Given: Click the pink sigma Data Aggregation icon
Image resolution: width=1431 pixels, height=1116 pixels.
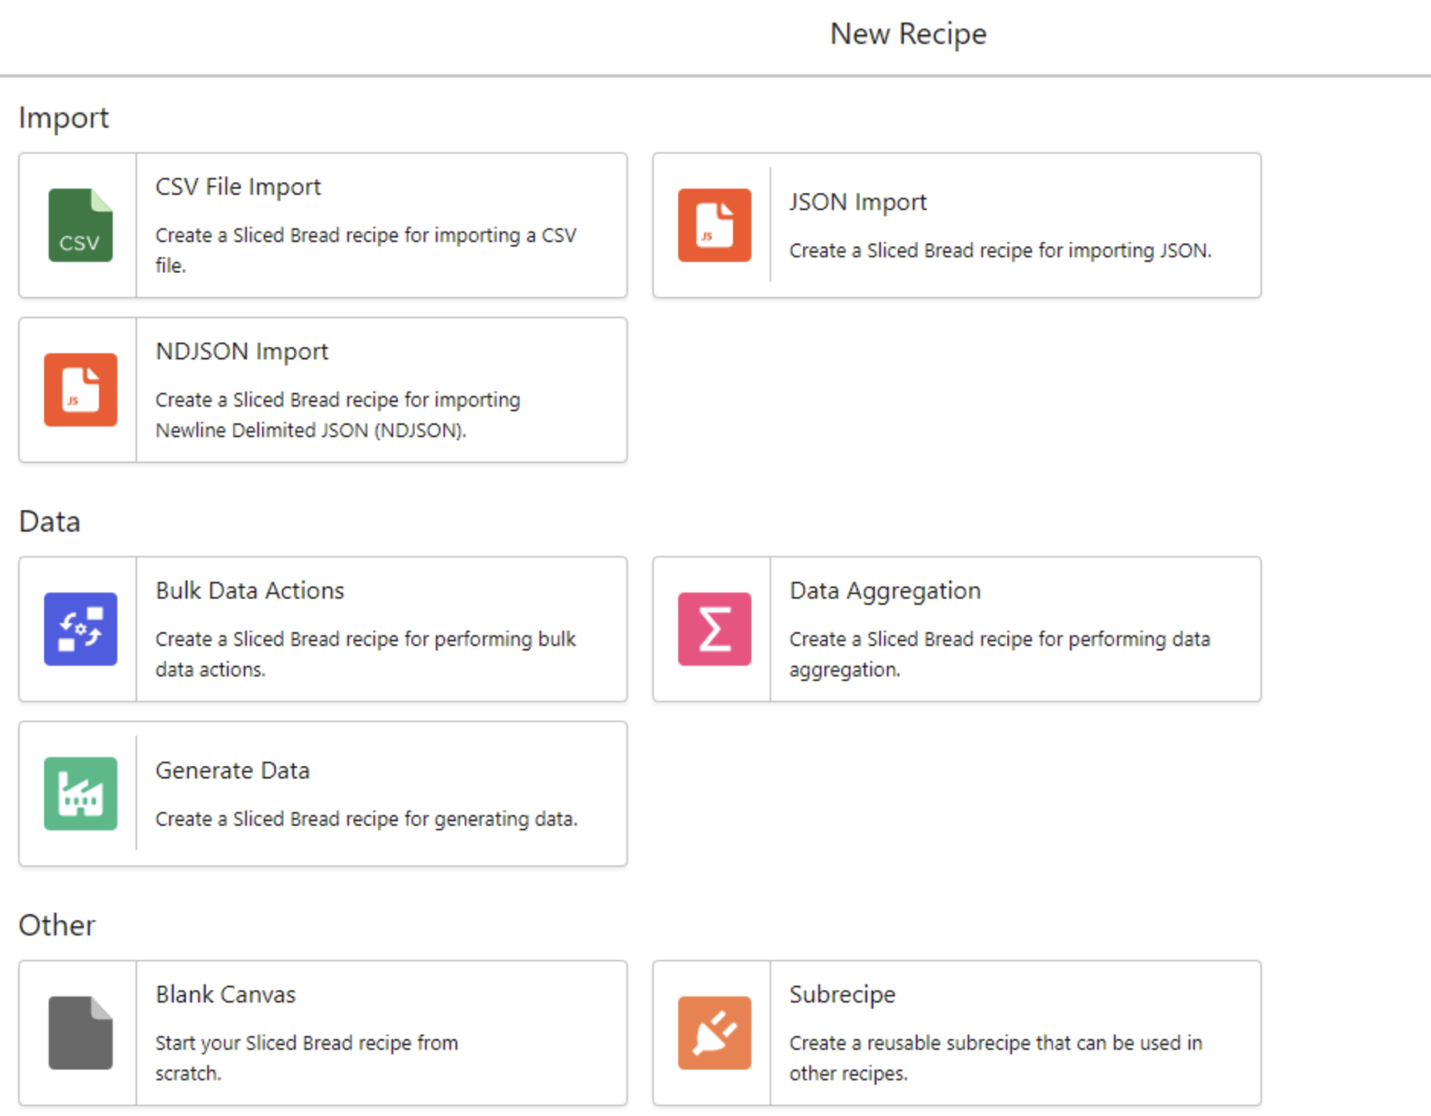Looking at the screenshot, I should [714, 629].
